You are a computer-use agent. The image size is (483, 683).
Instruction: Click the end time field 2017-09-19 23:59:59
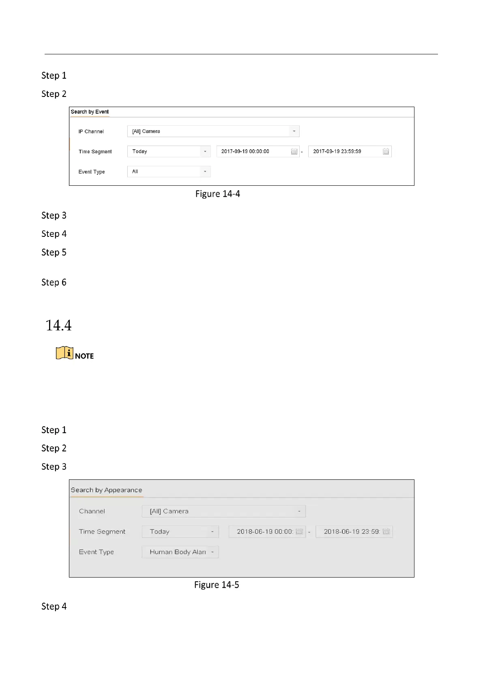[x=350, y=151]
